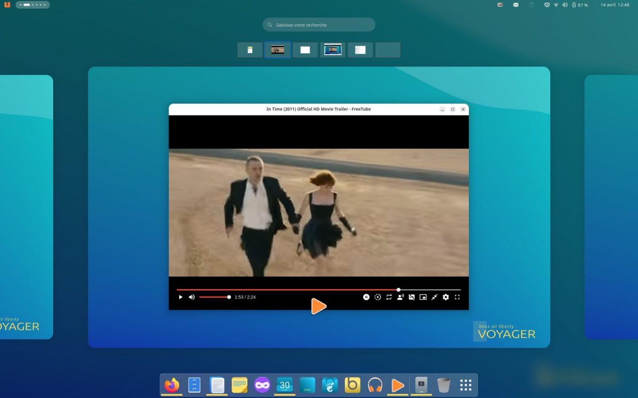Adjust the red volume slider
Viewport: 638px width, 398px height.
coord(214,297)
